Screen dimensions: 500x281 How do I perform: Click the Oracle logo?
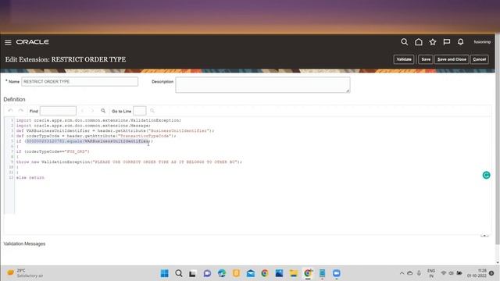(33, 42)
